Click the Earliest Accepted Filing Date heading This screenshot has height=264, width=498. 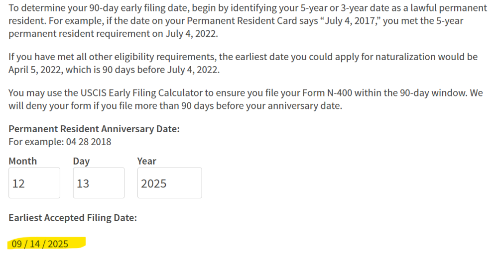[x=73, y=218]
